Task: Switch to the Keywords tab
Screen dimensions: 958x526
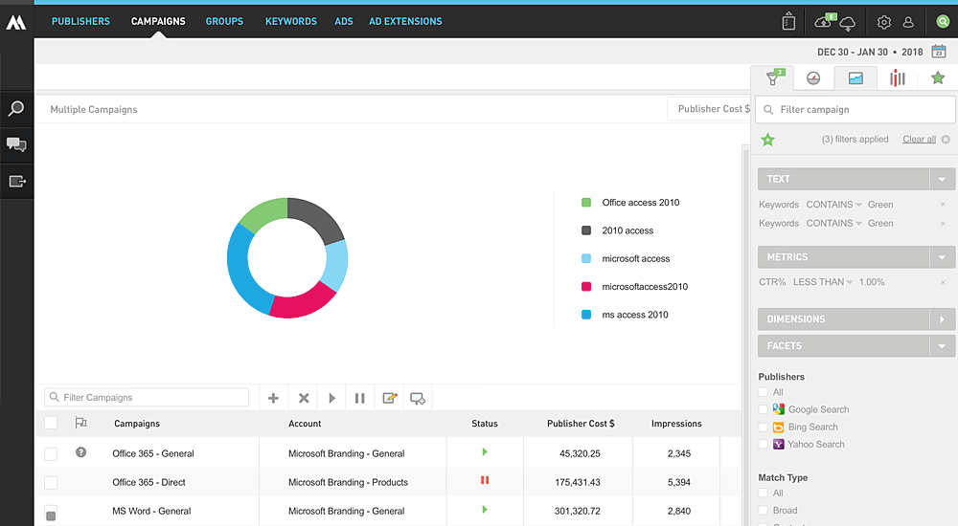Action: click(290, 21)
